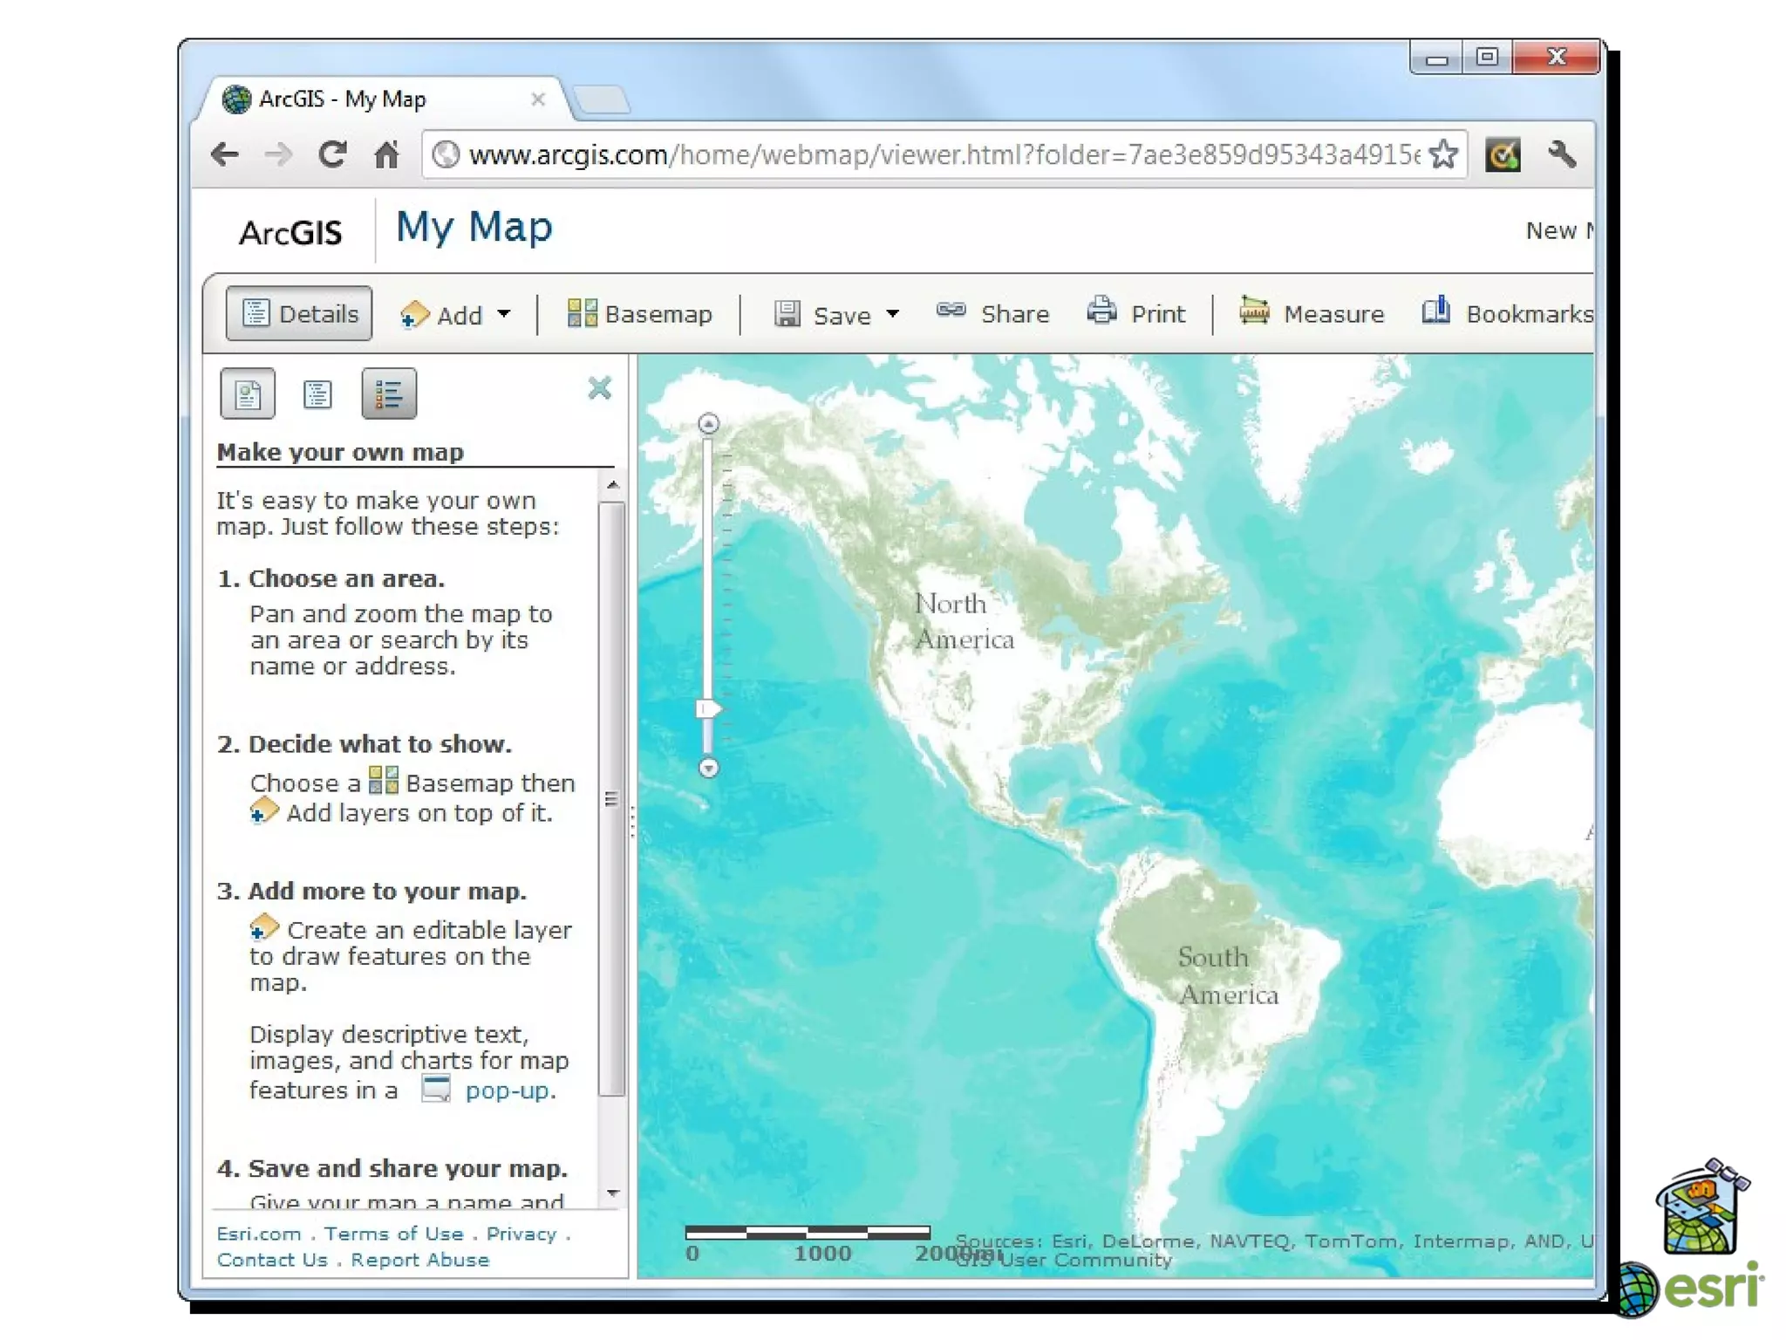Click the Measure tool icon
Image resolution: width=1786 pixels, height=1340 pixels.
(1254, 311)
